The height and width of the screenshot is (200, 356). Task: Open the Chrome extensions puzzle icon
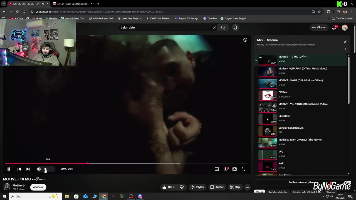[329, 12]
